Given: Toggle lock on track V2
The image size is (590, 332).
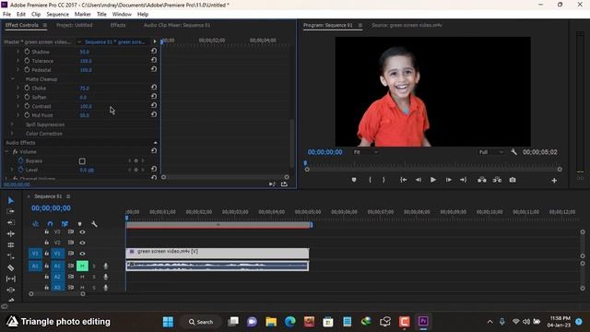Looking at the screenshot, I should (x=47, y=243).
